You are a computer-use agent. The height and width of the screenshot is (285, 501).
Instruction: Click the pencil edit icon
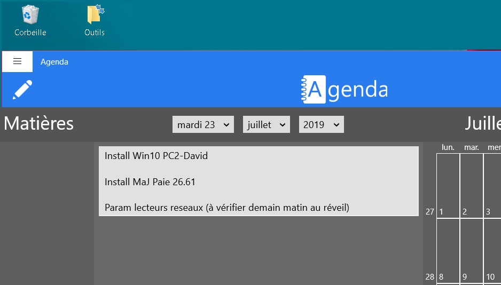pos(22,90)
